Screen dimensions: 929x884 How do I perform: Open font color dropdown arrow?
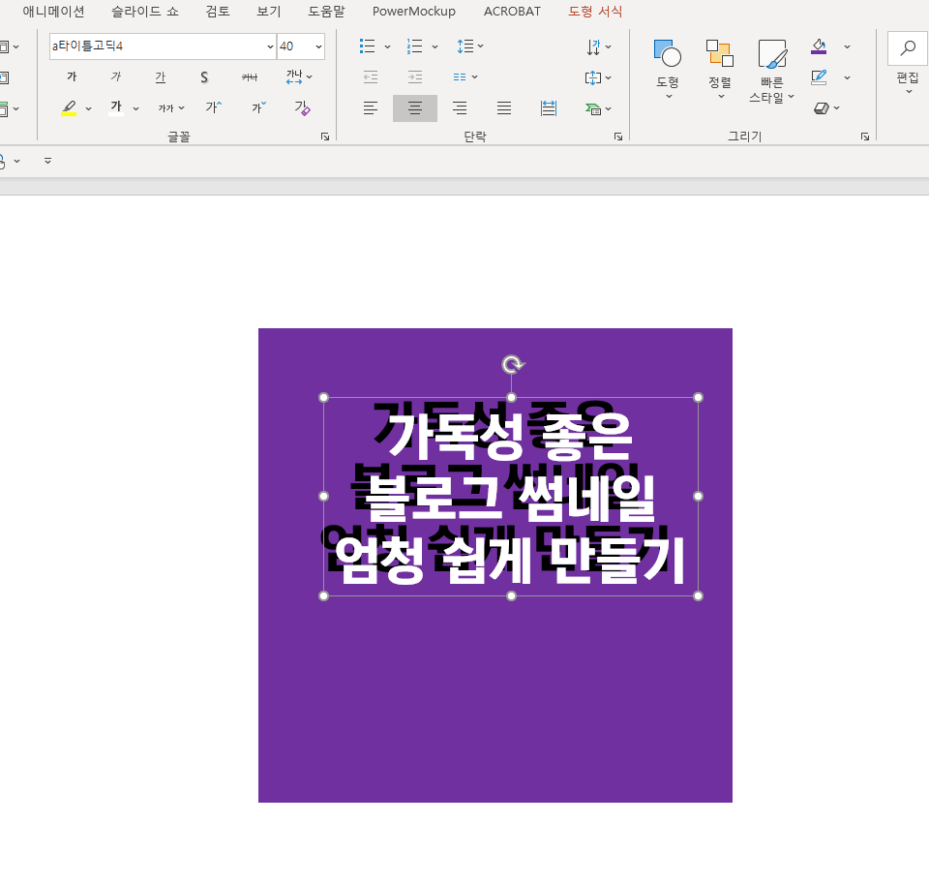[135, 108]
